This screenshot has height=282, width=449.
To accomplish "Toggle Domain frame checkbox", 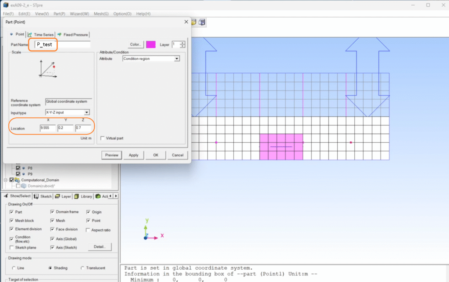I will click(x=52, y=212).
